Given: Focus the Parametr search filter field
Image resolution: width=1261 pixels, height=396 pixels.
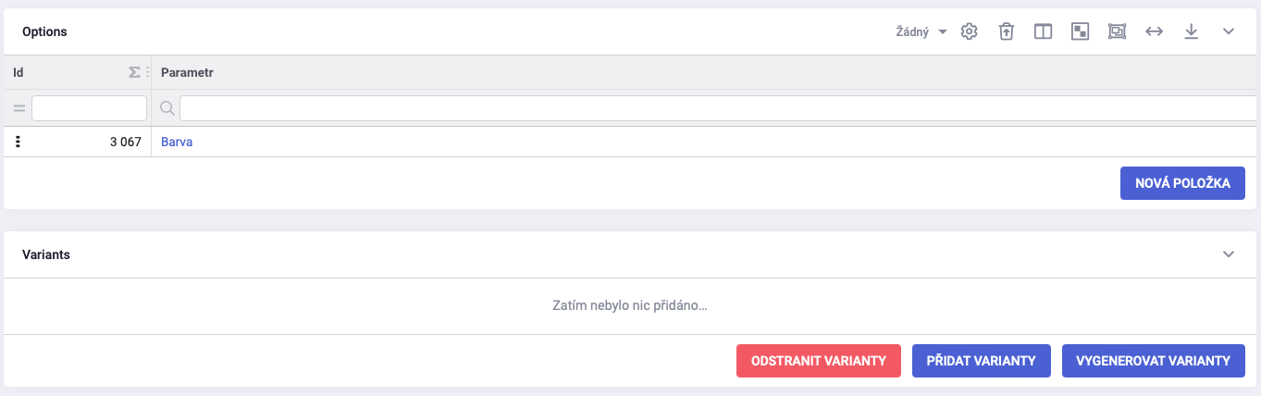Looking at the screenshot, I should 720,108.
